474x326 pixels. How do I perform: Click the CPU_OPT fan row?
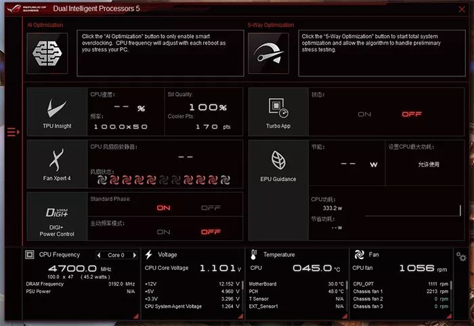click(x=401, y=284)
